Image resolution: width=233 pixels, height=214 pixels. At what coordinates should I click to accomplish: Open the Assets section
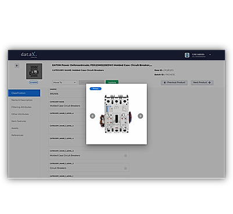[15, 128]
